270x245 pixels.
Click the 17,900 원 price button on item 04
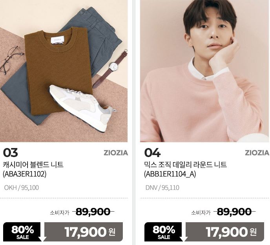pos(225,232)
